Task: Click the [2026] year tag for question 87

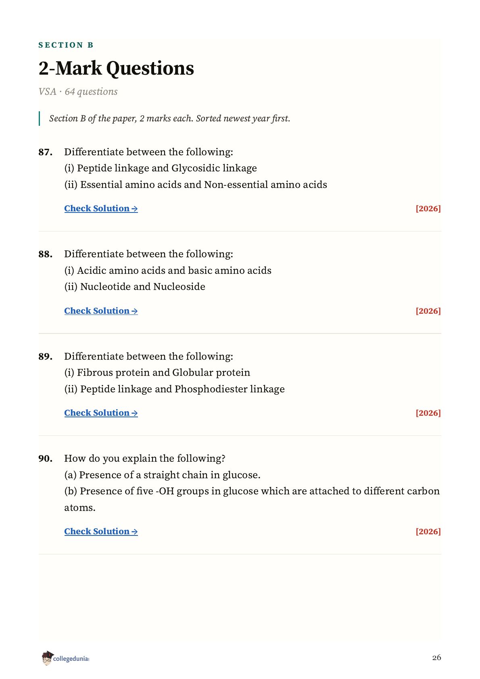Action: (x=428, y=208)
